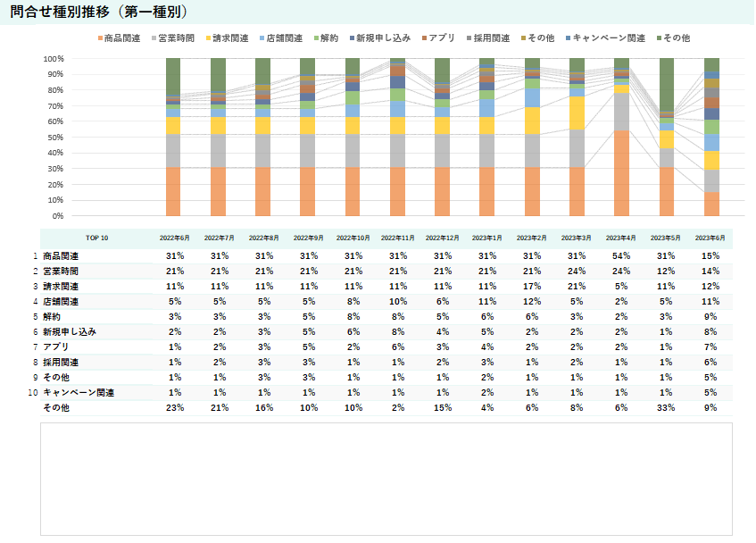This screenshot has height=543, width=756.
Task: Click the キャンペーン関連 row label in table
Action: 75,393
